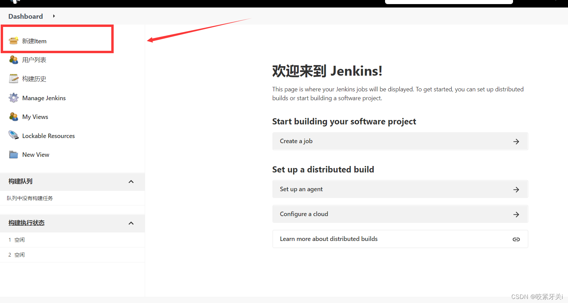Click the arrow icon on Configure a cloud
This screenshot has height=303, width=568.
click(x=516, y=214)
